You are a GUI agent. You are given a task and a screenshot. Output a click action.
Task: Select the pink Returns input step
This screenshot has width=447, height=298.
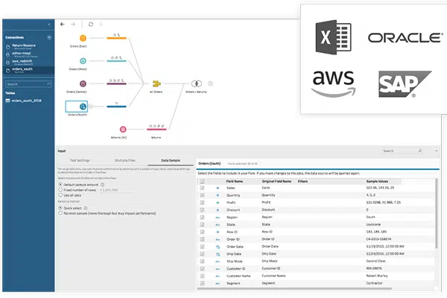[123, 129]
